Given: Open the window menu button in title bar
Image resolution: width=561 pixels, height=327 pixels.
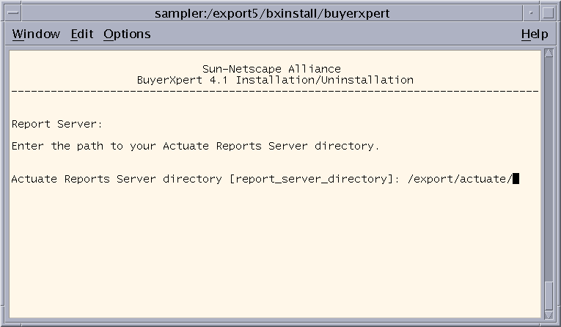Looking at the screenshot, I should tap(13, 13).
